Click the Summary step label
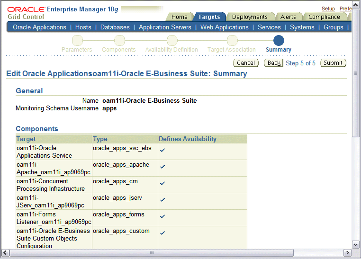The height and width of the screenshot is (259, 361). tap(279, 50)
